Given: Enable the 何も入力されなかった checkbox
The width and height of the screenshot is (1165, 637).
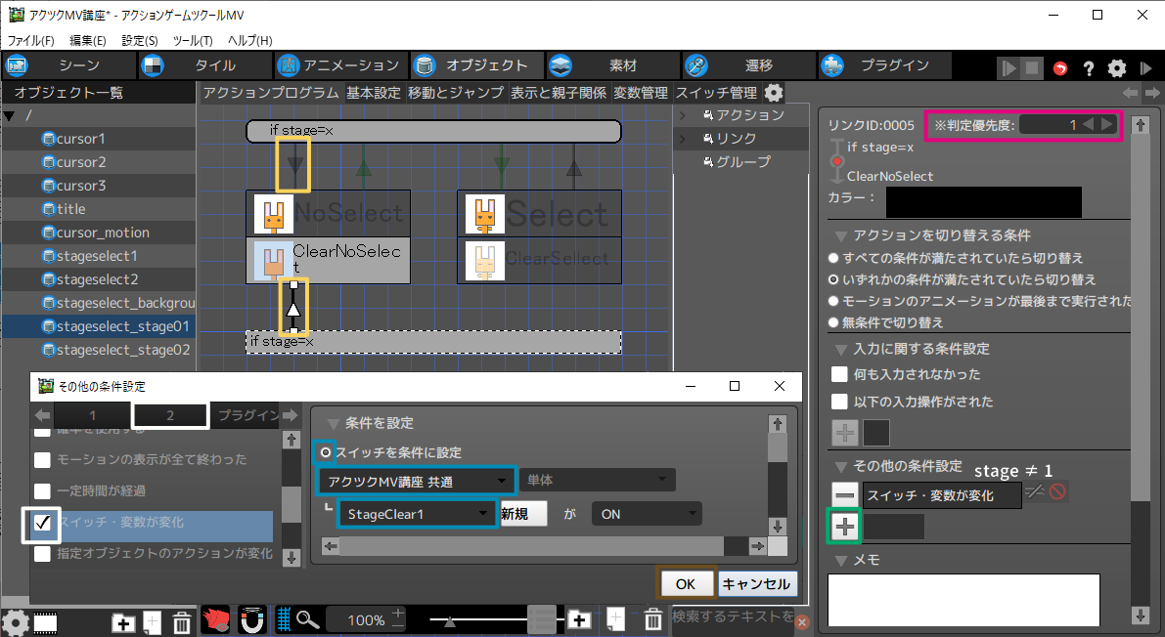Looking at the screenshot, I should pos(838,374).
